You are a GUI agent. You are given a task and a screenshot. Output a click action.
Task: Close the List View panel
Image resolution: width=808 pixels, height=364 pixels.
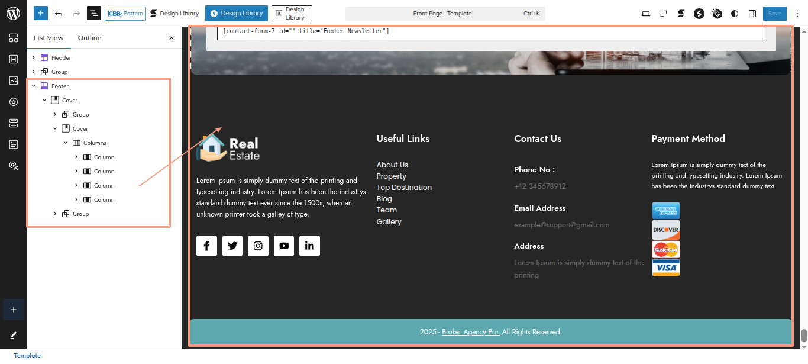pyautogui.click(x=172, y=38)
